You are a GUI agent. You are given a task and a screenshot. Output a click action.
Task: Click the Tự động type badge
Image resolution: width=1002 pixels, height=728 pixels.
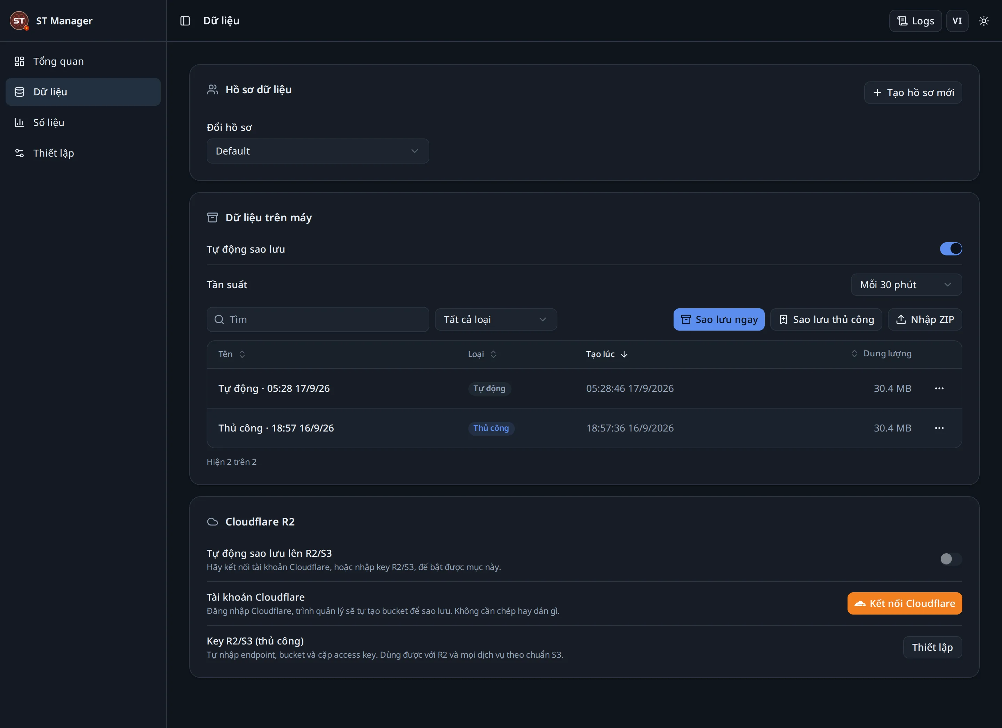click(490, 388)
